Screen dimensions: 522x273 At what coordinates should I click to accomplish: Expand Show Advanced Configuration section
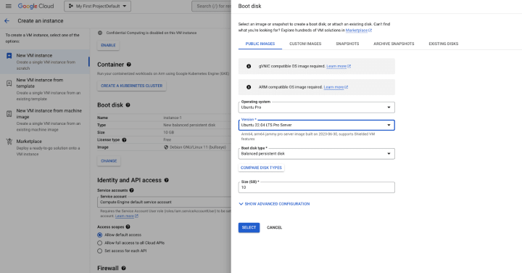274,204
